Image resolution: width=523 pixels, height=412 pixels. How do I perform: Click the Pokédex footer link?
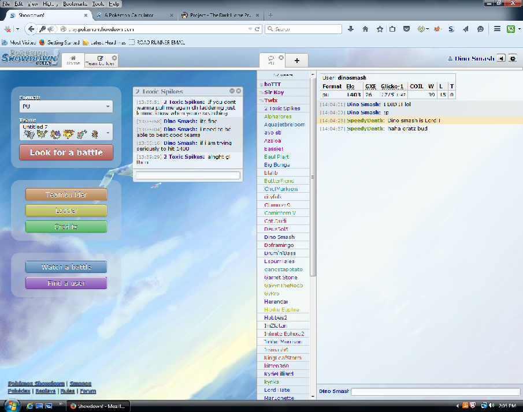pos(19,391)
